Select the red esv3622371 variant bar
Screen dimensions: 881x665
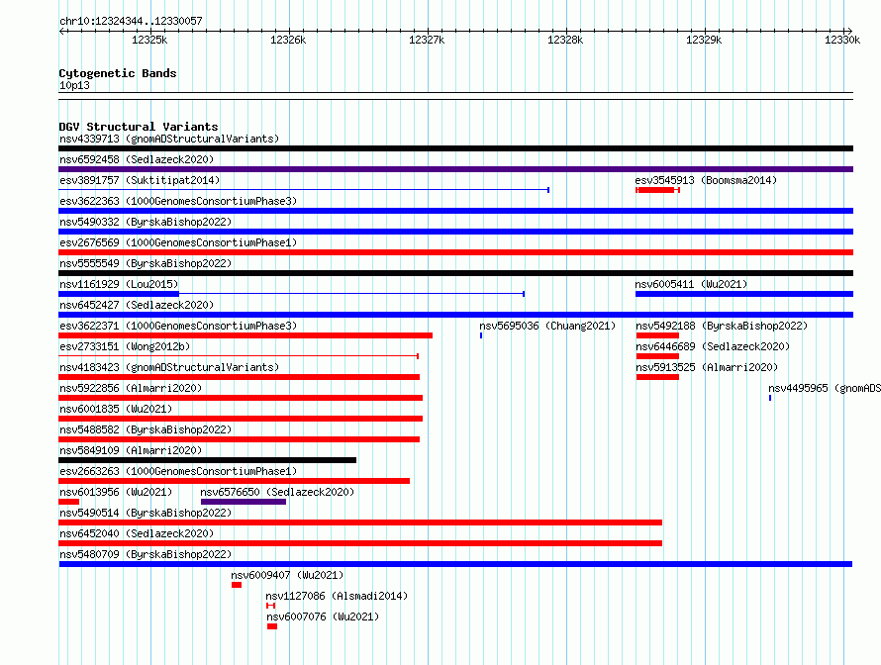(245, 335)
